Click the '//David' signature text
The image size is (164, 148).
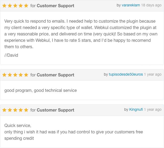pyautogui.click(x=11, y=55)
